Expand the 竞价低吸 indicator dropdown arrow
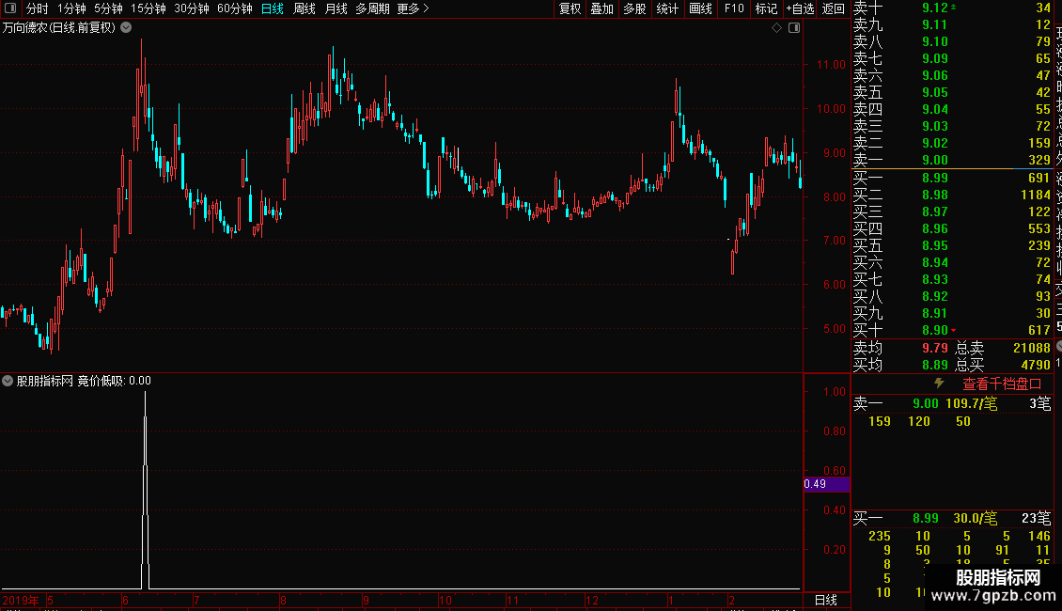The height and width of the screenshot is (611, 1062). 8,381
